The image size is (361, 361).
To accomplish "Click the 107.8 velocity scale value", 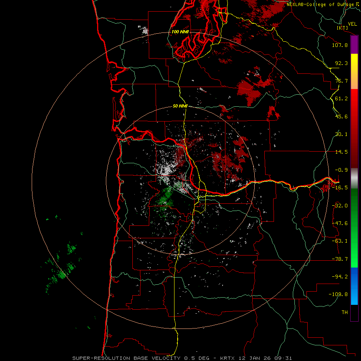I will pyautogui.click(x=340, y=45).
